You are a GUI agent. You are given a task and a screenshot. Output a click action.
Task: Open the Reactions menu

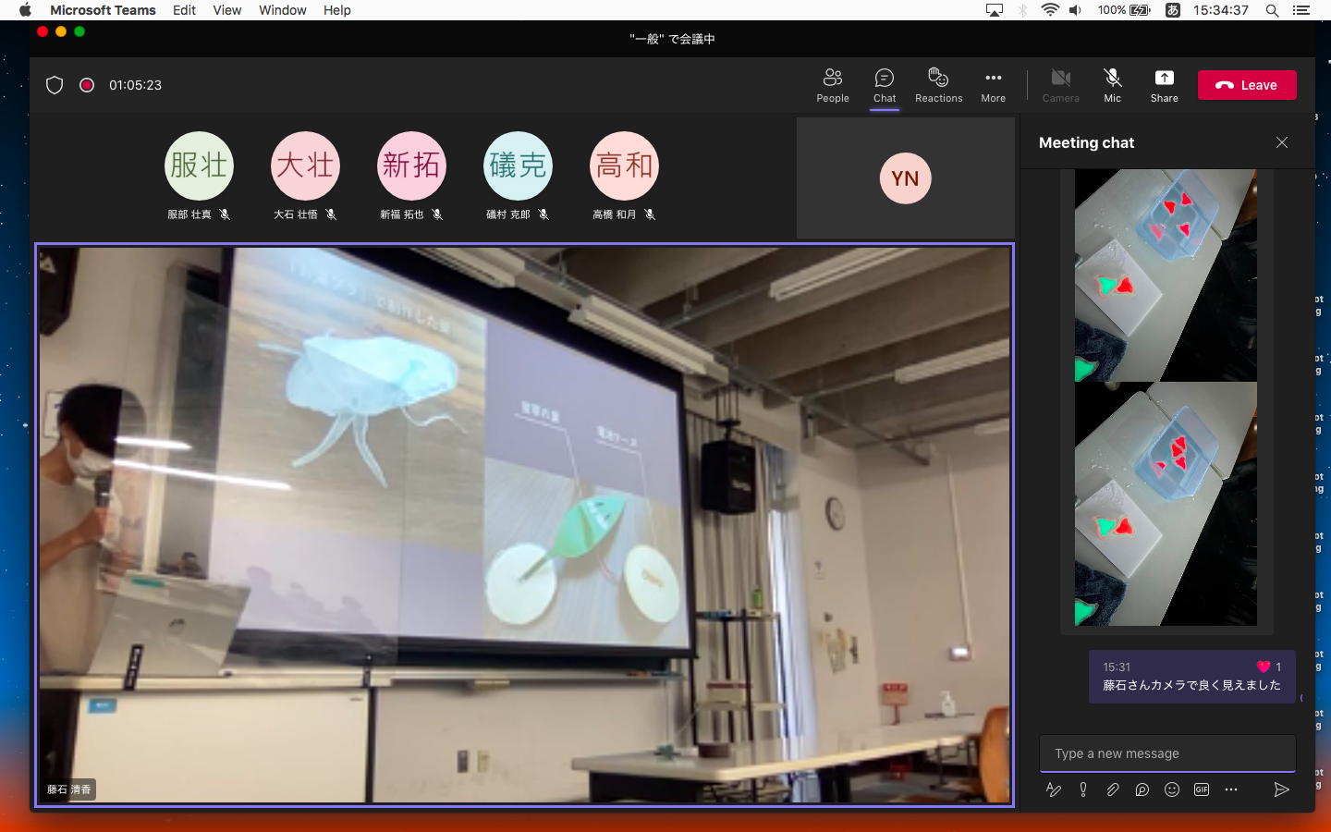[x=938, y=85]
